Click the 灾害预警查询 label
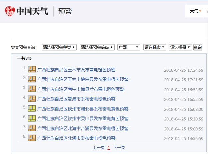Image resolution: width=208 pixels, height=154 pixels. (24, 47)
